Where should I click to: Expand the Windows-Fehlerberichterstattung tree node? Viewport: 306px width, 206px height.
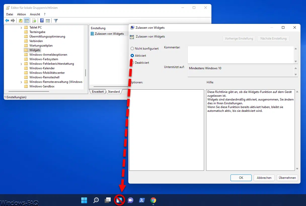(x=21, y=64)
